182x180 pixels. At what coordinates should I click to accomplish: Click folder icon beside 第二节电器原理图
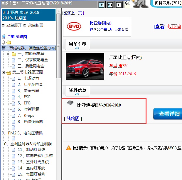pyautogui.click(x=9, y=73)
